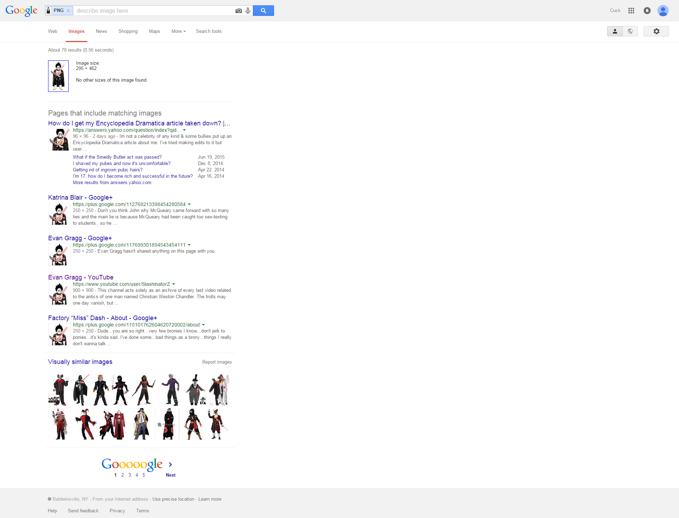Open the Shopping tab

tap(128, 31)
